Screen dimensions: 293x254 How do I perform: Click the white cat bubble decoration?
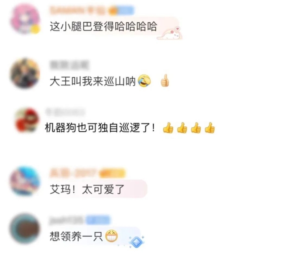pos(170,33)
